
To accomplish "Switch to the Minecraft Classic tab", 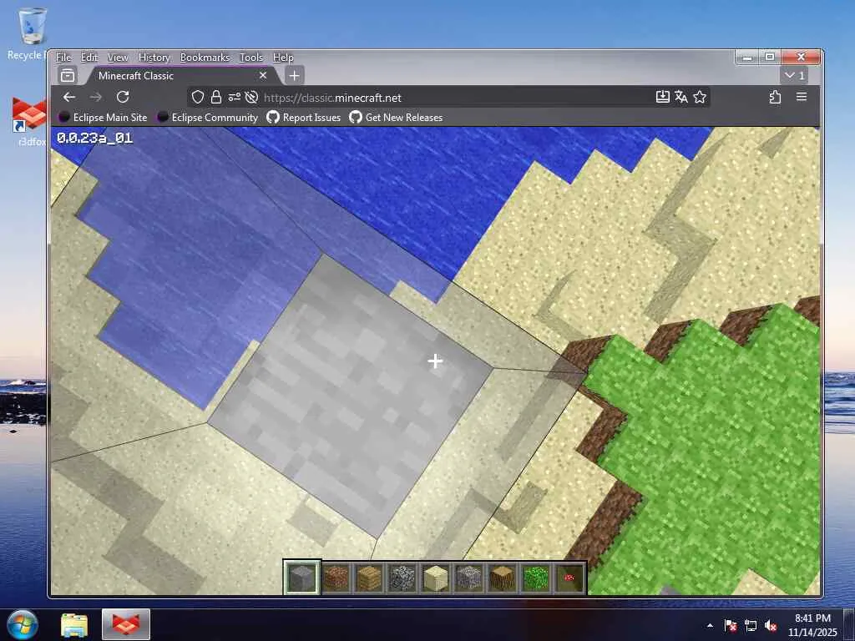I will point(180,75).
